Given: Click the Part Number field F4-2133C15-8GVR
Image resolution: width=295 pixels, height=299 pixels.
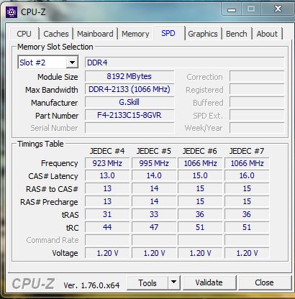Looking at the screenshot, I should tap(130, 115).
